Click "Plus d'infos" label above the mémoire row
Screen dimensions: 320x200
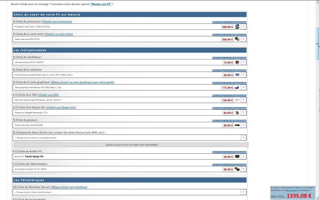tap(229, 71)
